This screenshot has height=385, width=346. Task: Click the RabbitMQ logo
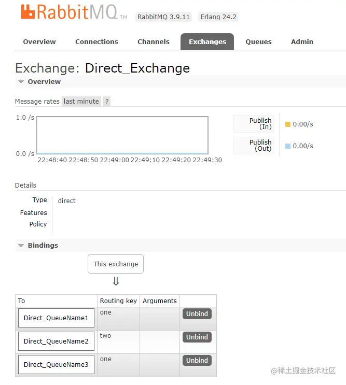coord(74,12)
